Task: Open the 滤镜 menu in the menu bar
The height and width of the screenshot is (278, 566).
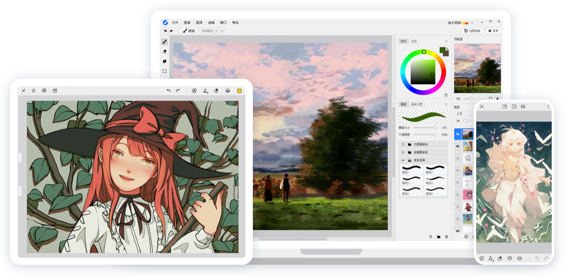Action: pos(211,23)
